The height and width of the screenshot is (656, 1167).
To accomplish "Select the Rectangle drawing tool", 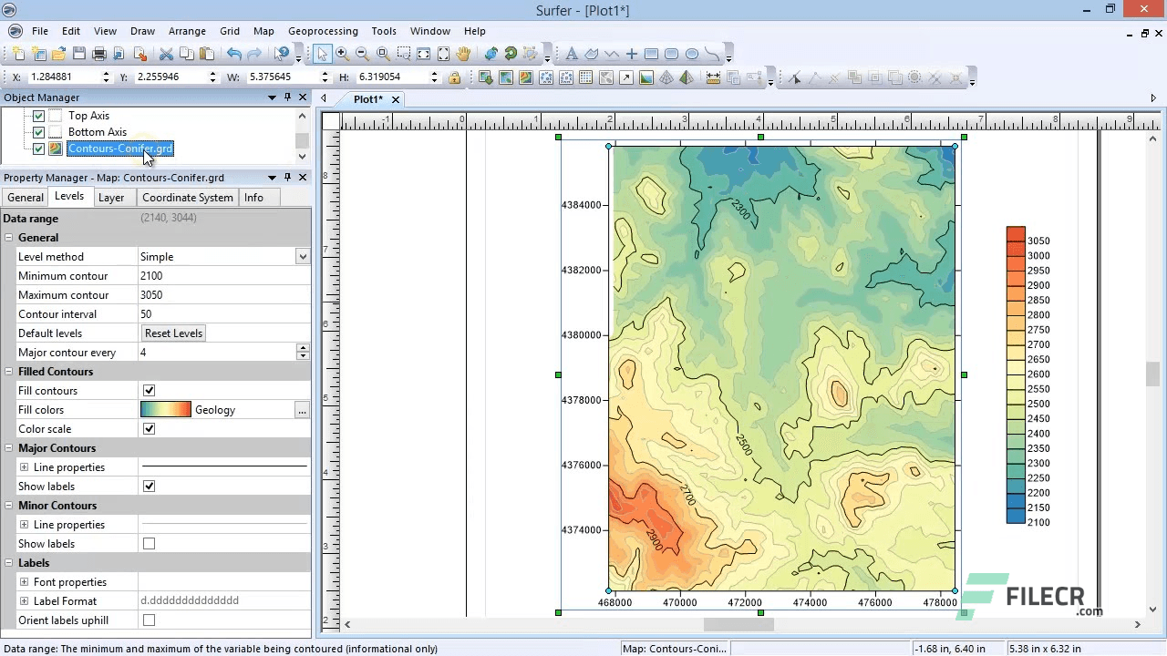I will [x=650, y=54].
